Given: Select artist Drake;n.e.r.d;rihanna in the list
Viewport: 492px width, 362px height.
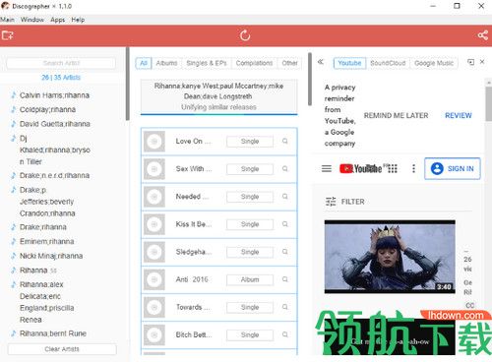Looking at the screenshot, I should (x=54, y=175).
